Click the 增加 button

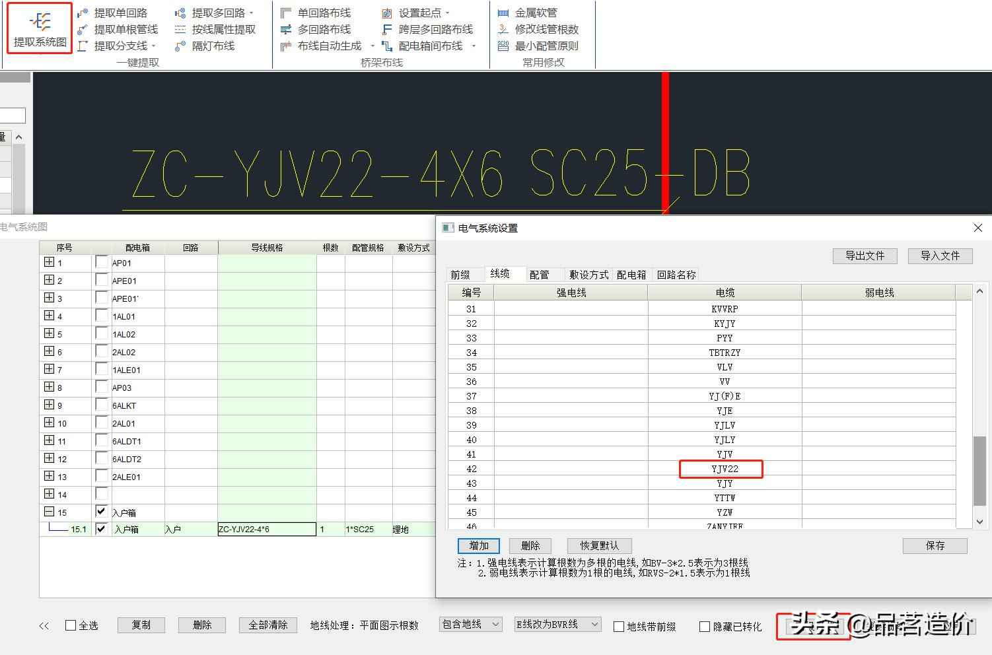coord(479,546)
